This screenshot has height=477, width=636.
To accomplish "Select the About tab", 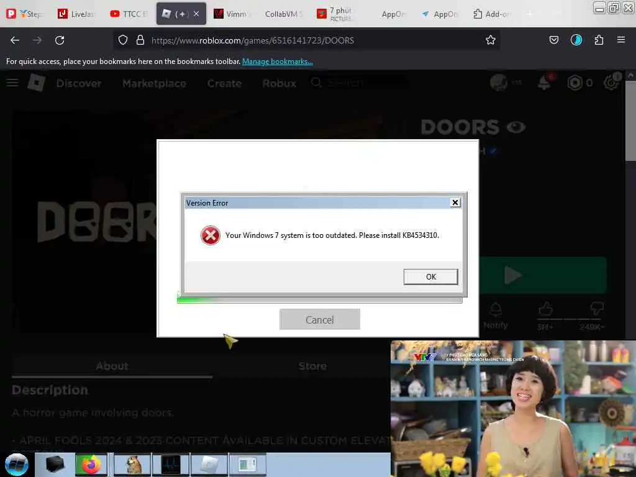I will coord(112,366).
